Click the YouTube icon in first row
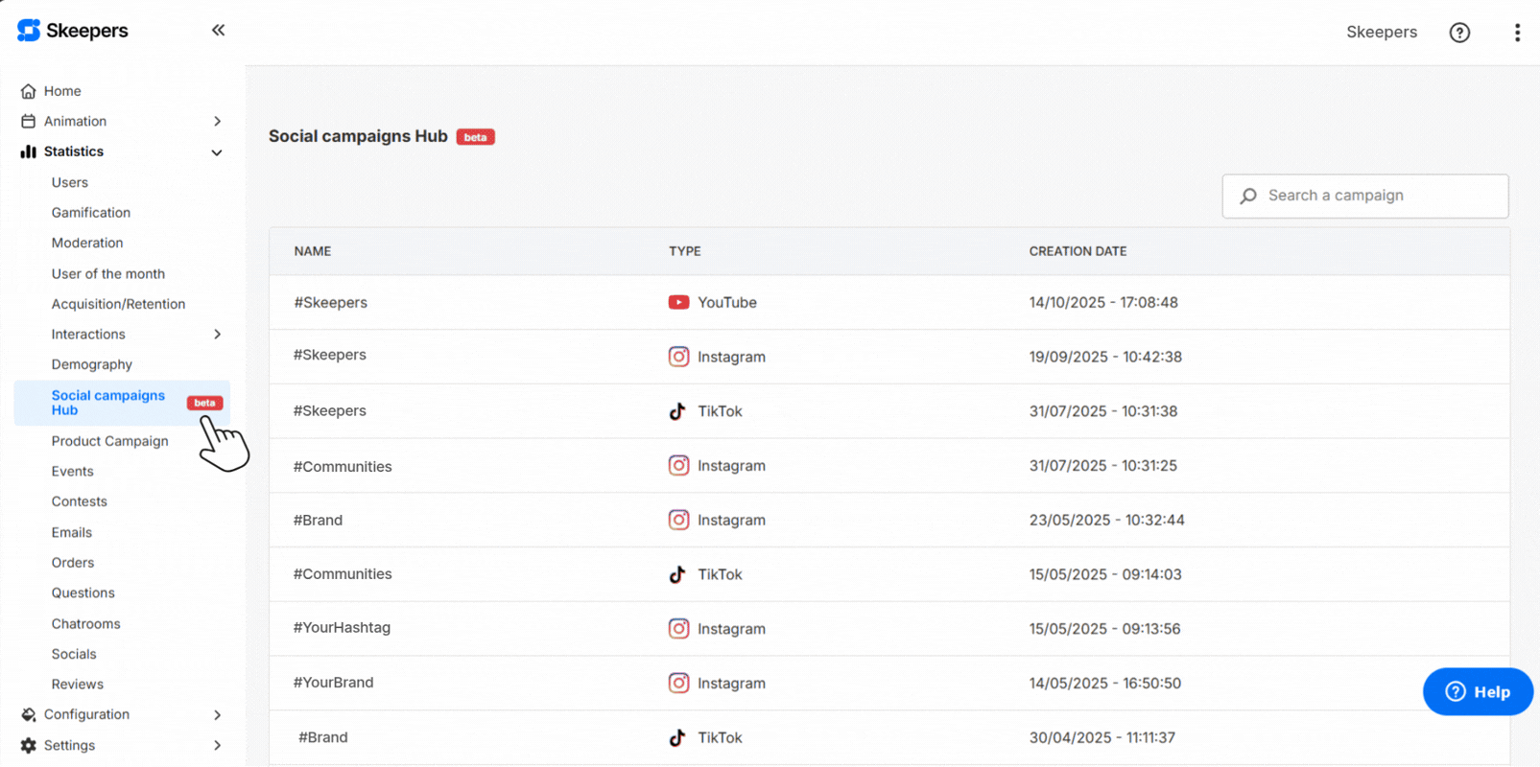The image size is (1540, 767). pyautogui.click(x=678, y=302)
